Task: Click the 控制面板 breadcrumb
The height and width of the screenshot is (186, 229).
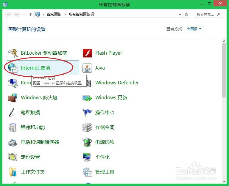Action: [x=54, y=14]
